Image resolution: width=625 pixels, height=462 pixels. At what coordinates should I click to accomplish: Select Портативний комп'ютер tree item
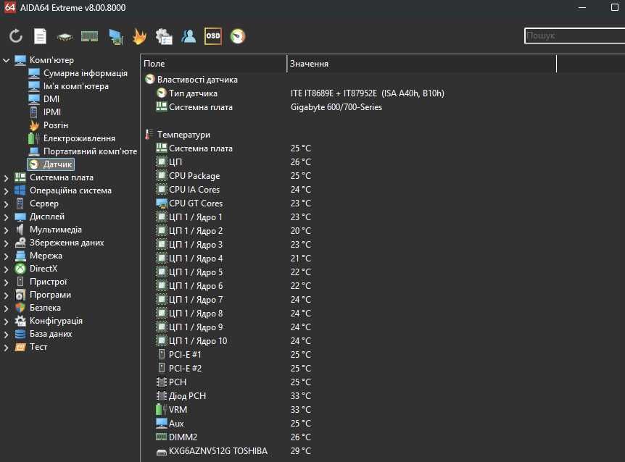click(90, 151)
